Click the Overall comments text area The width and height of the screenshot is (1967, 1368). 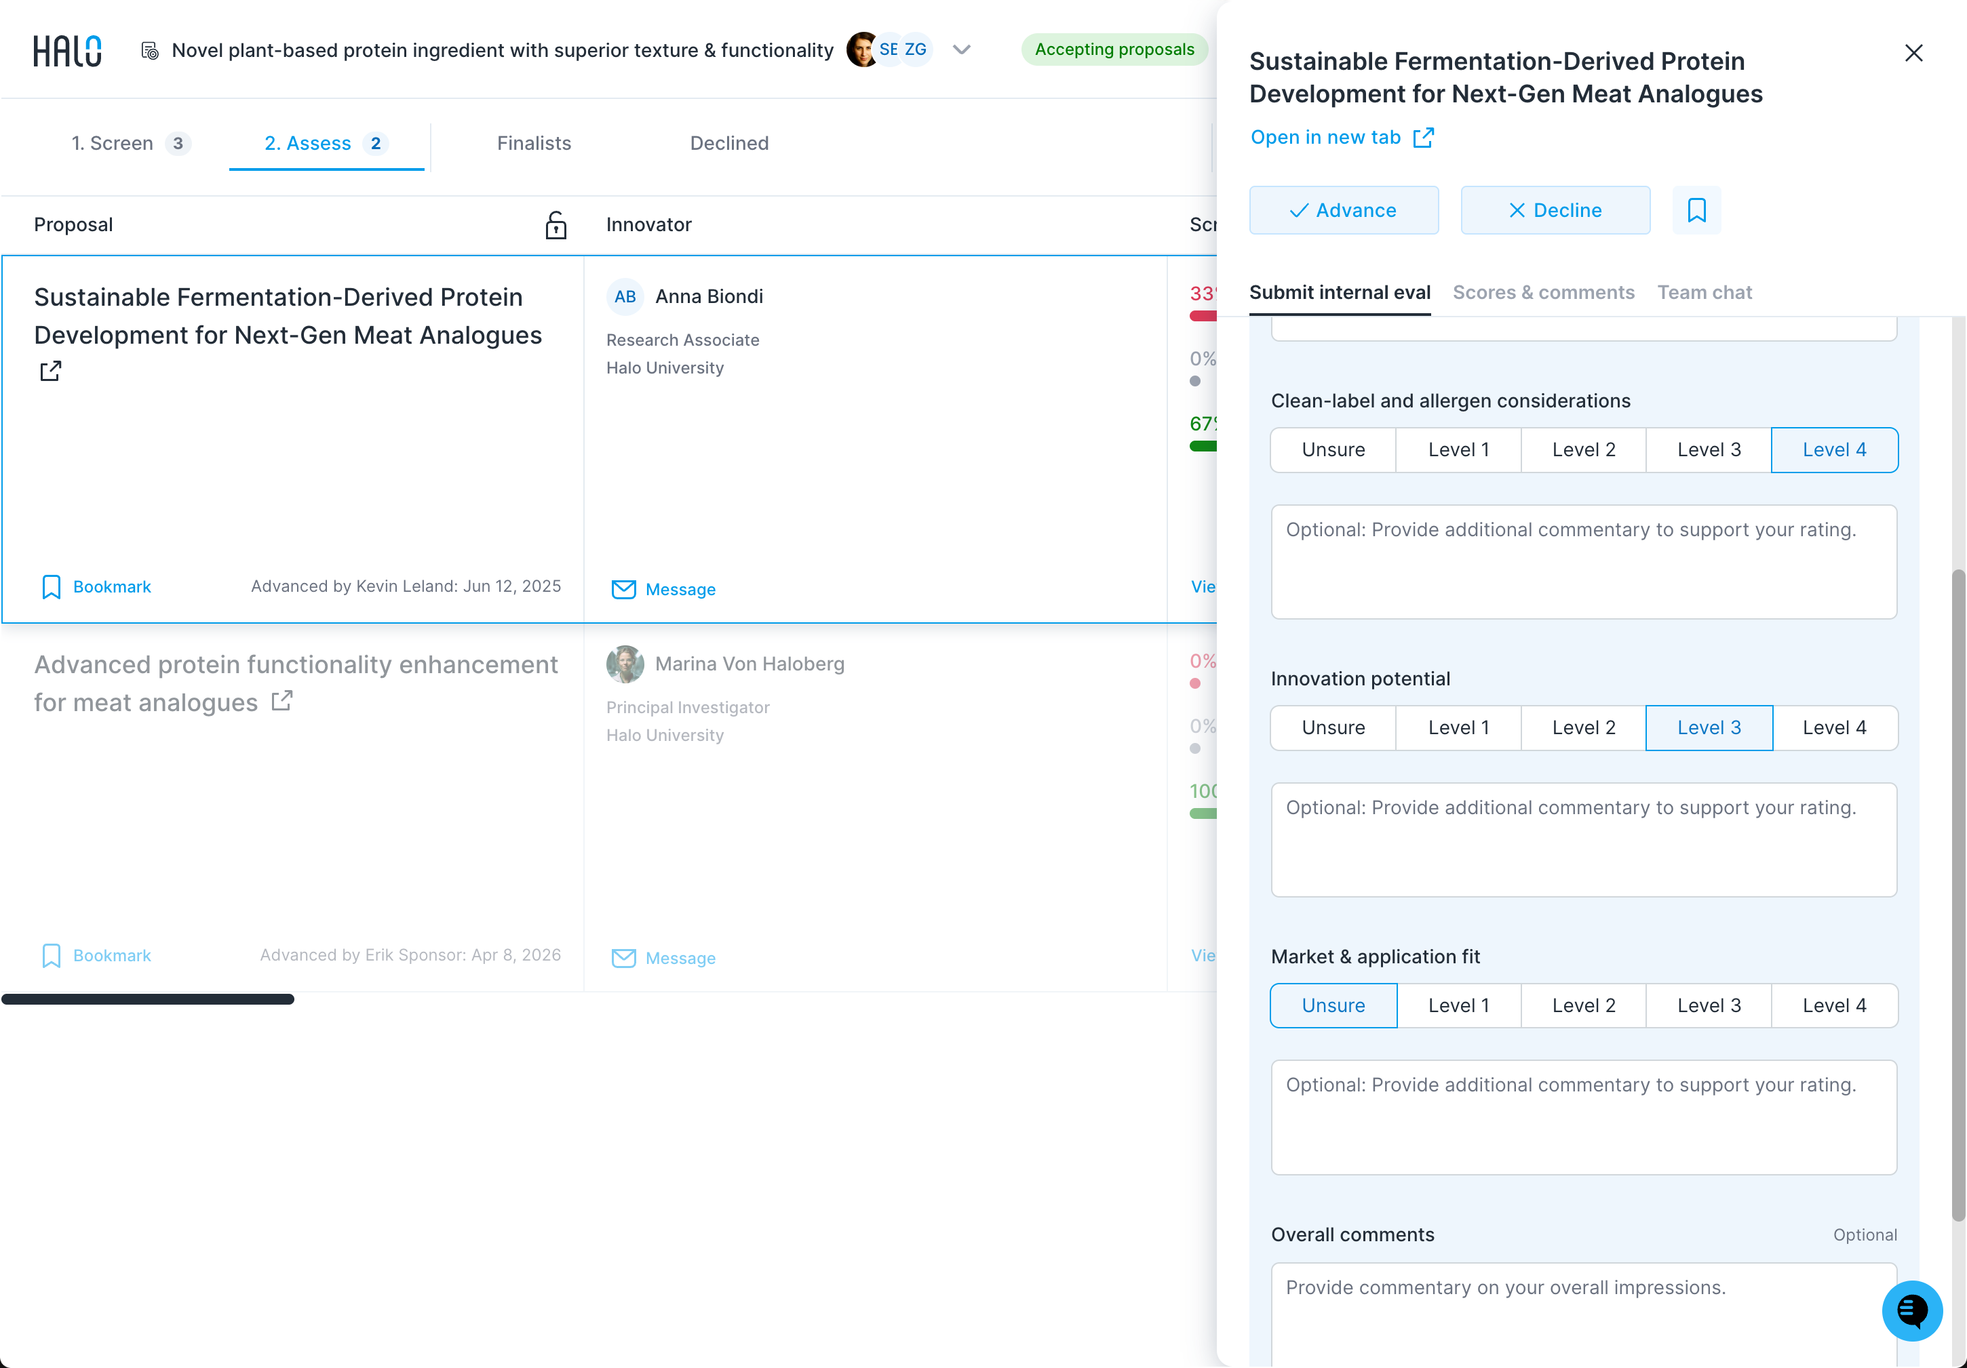point(1583,1315)
